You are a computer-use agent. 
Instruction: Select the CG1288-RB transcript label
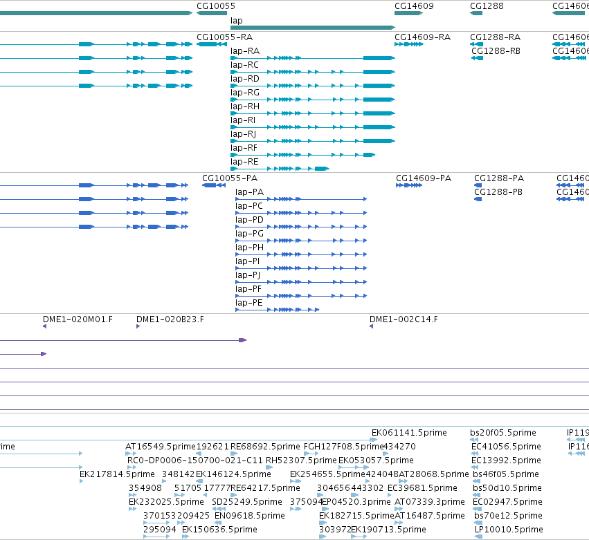pos(496,51)
